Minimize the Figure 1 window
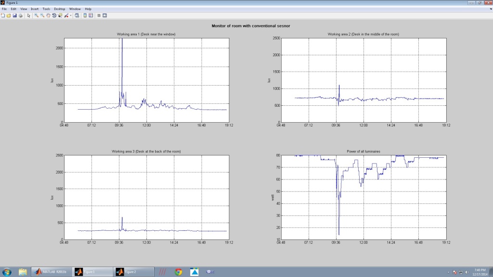The image size is (493, 277). pos(471,2)
